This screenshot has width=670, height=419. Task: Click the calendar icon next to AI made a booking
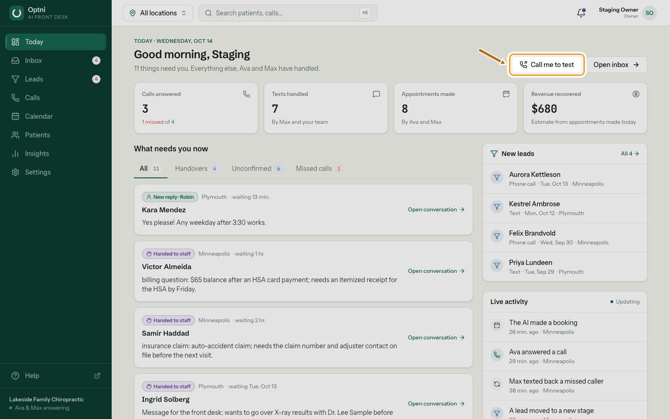(x=497, y=325)
